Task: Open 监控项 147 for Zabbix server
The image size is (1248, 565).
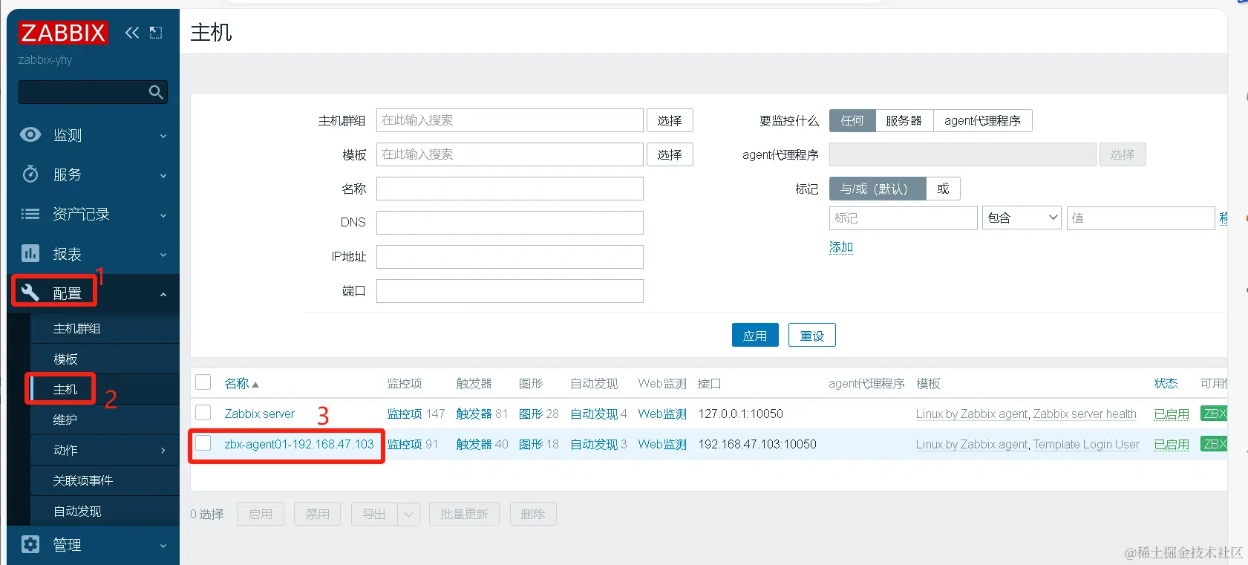Action: 405,414
